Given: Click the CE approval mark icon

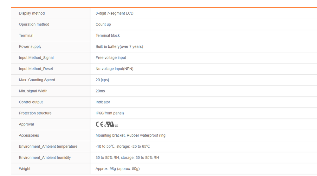Looking at the screenshot, I should pos(99,125).
